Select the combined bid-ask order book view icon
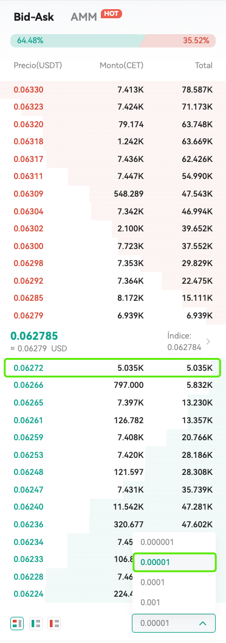The image size is (226, 643). click(17, 624)
